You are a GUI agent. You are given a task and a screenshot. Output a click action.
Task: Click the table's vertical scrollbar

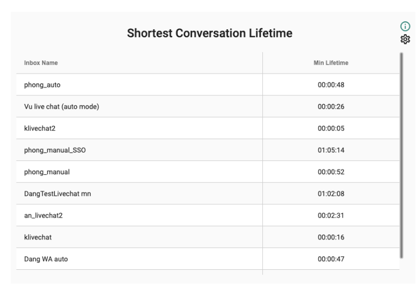(x=402, y=155)
